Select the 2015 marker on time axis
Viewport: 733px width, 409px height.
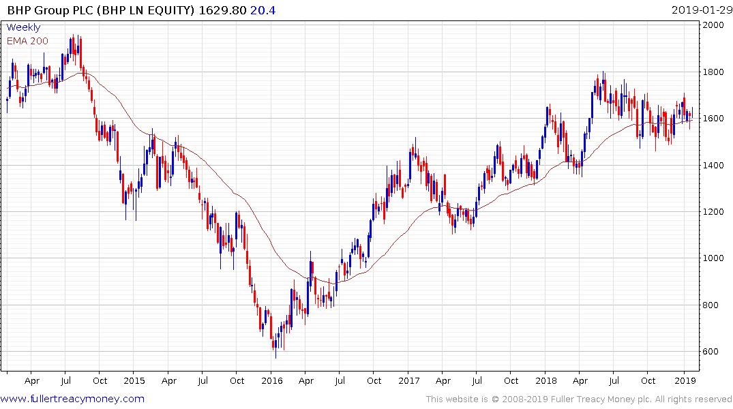[134, 381]
